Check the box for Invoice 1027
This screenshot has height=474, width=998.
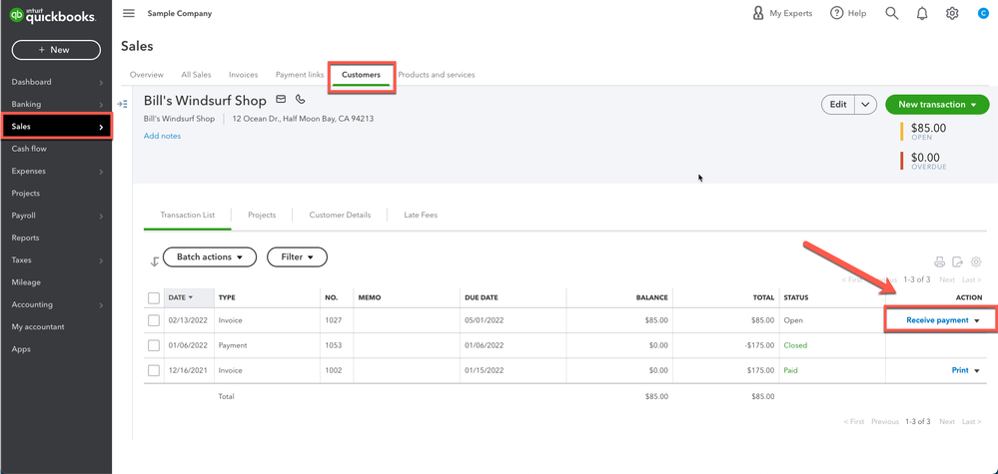pos(154,321)
